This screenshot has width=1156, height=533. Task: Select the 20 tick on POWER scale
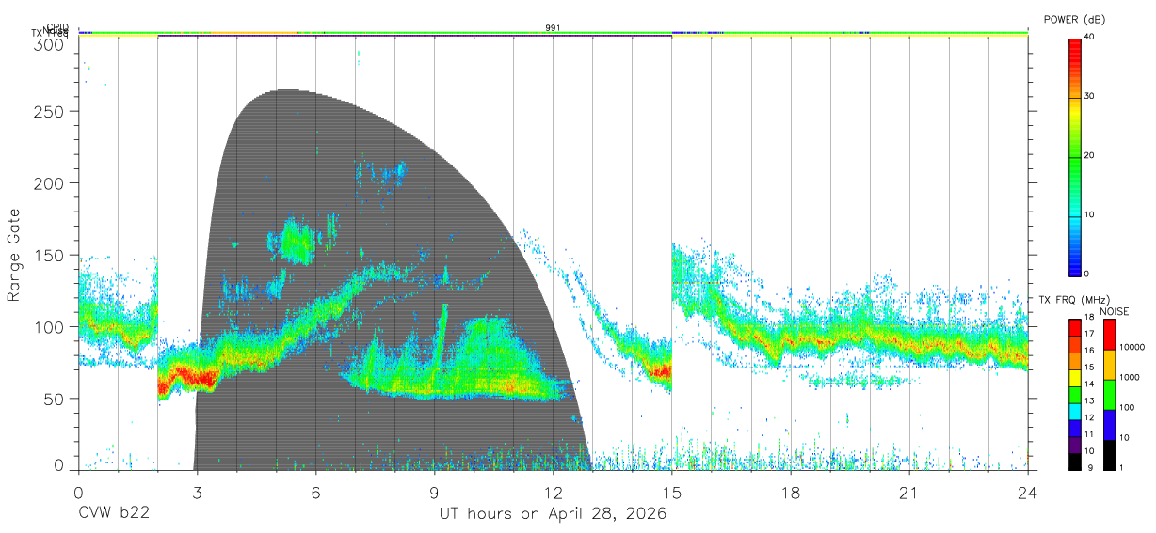tap(1090, 156)
